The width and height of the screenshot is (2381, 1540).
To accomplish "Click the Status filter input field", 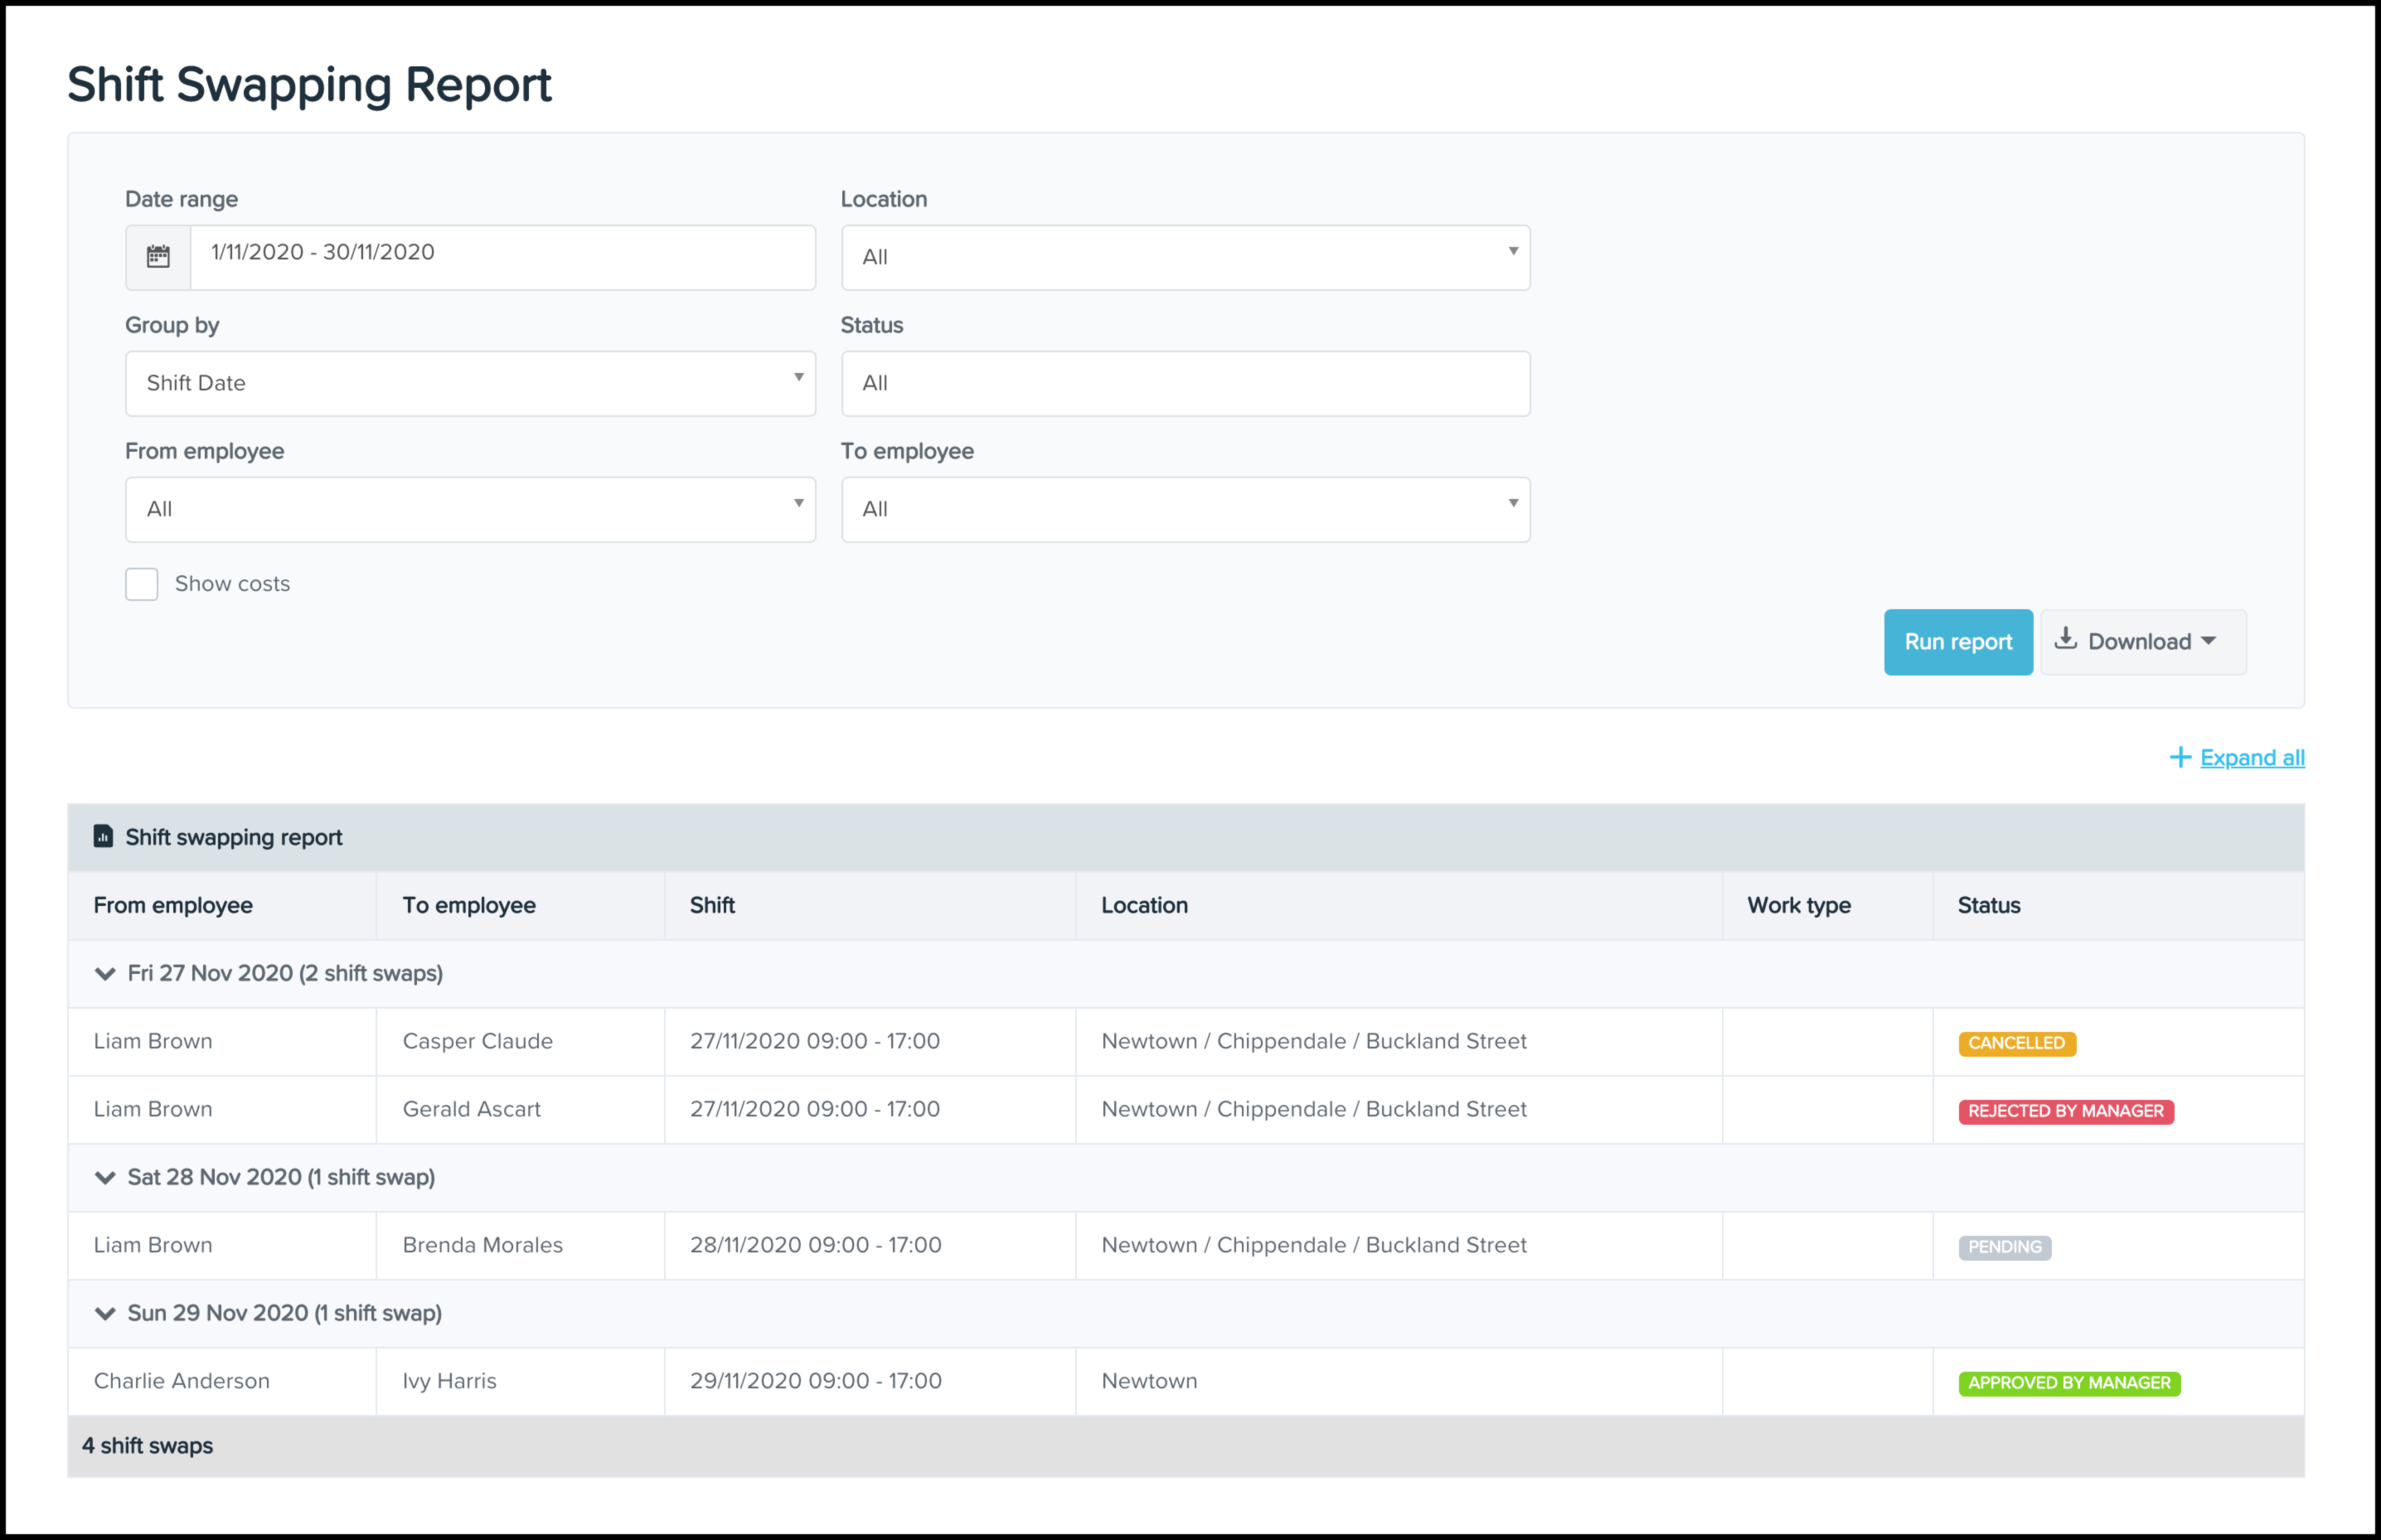I will coord(1185,383).
